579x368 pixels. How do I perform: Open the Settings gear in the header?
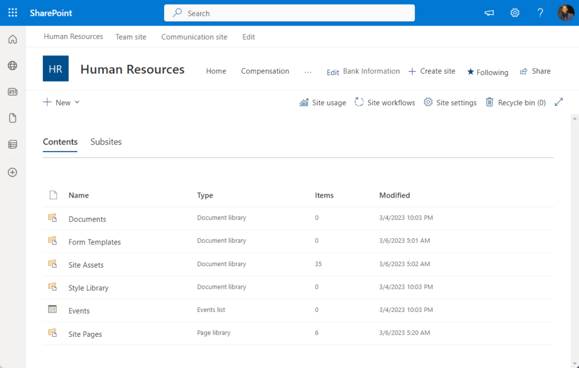click(515, 13)
